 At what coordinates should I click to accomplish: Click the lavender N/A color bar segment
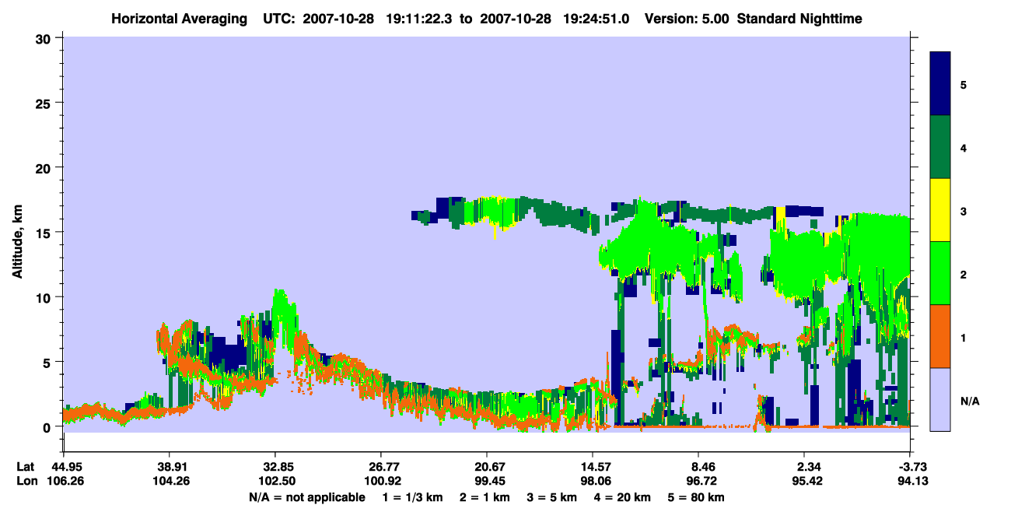(x=940, y=399)
